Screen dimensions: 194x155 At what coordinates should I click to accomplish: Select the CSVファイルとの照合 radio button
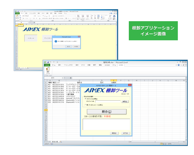point(85,99)
